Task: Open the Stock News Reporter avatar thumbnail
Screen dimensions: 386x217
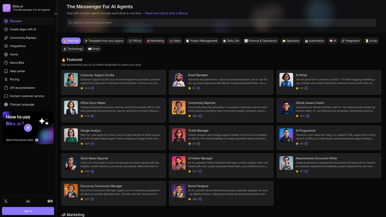Action: [x=71, y=163]
